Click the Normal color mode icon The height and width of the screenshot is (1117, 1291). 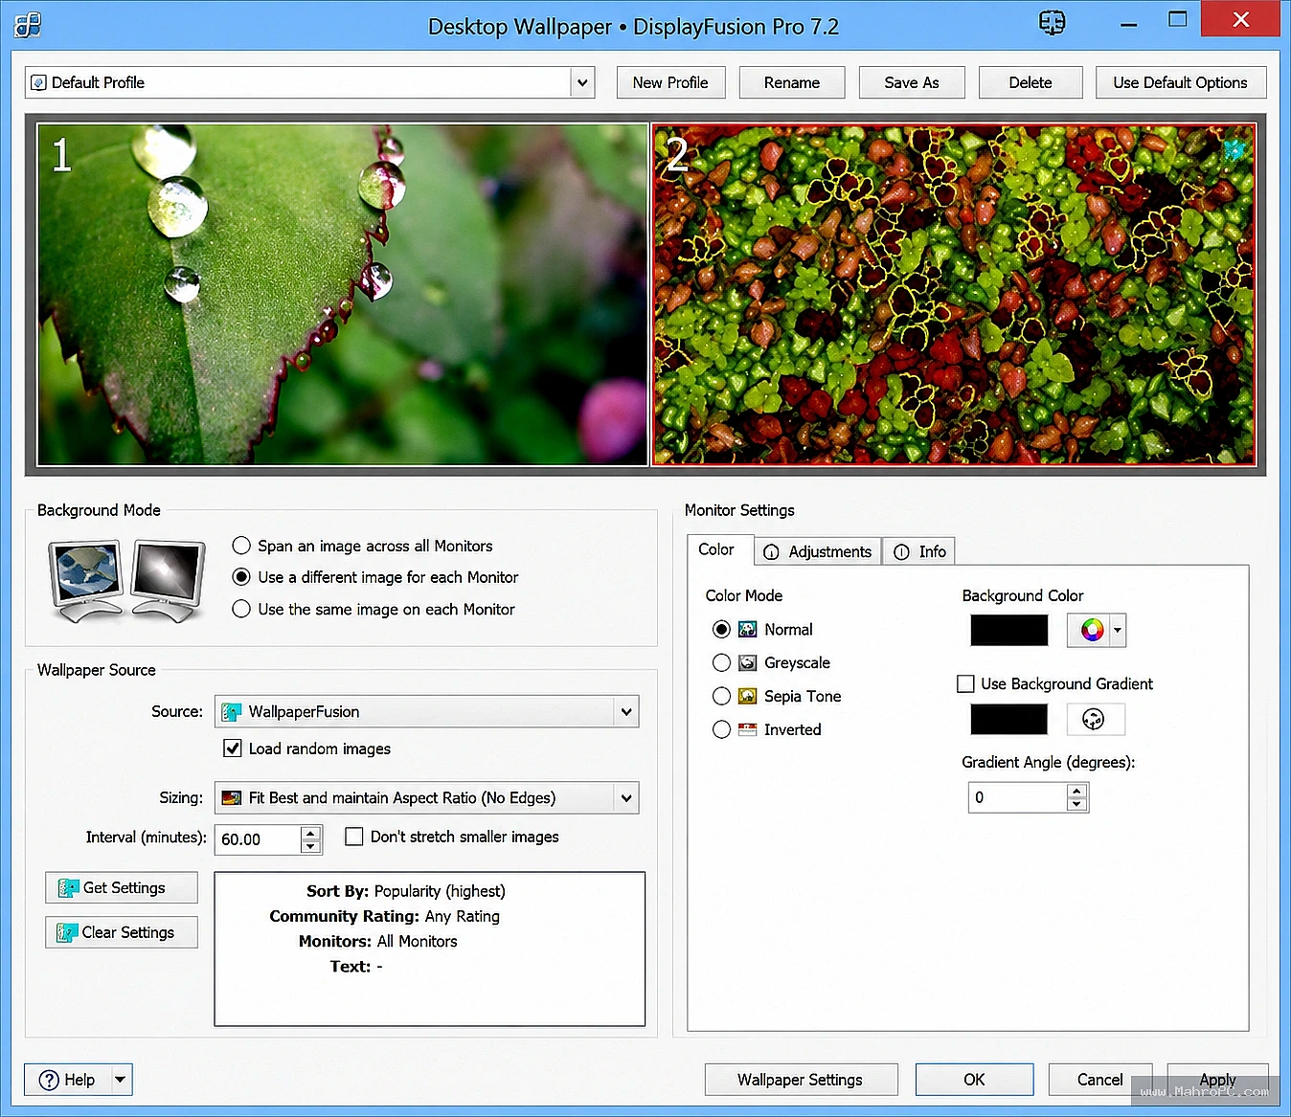click(x=748, y=630)
